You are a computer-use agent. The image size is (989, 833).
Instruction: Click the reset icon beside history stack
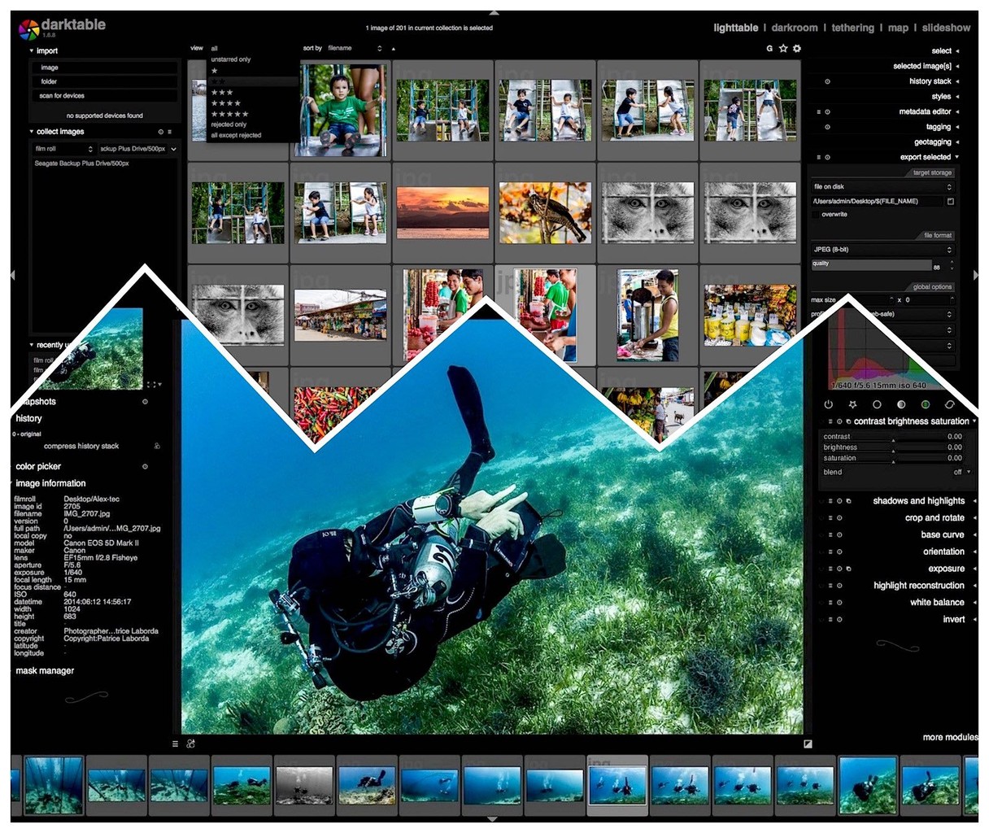point(828,81)
